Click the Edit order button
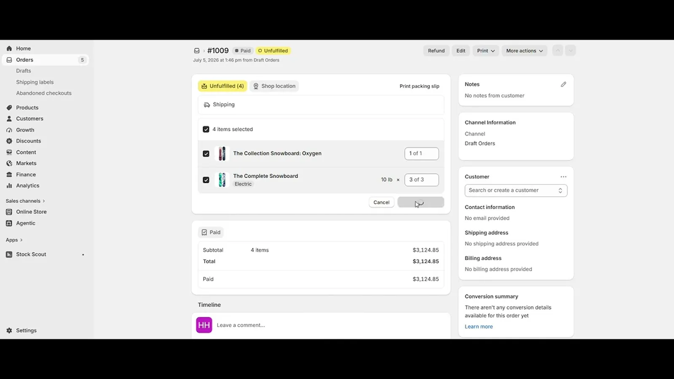This screenshot has height=379, width=674. pos(461,51)
